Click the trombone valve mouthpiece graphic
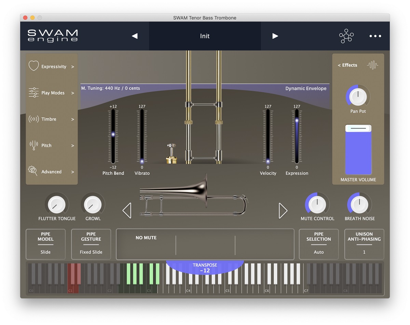The width and height of the screenshot is (410, 325). (171, 154)
